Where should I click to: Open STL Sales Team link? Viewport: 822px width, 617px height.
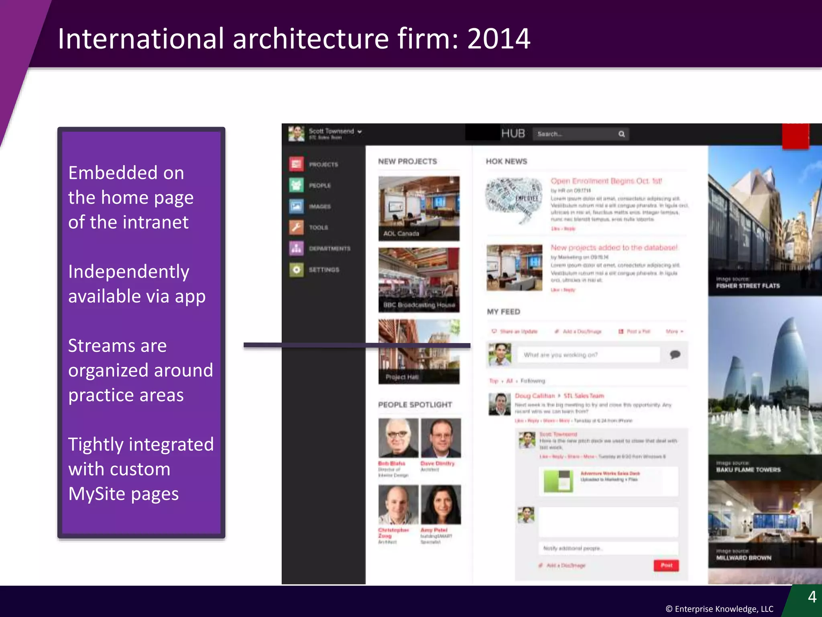click(x=584, y=396)
